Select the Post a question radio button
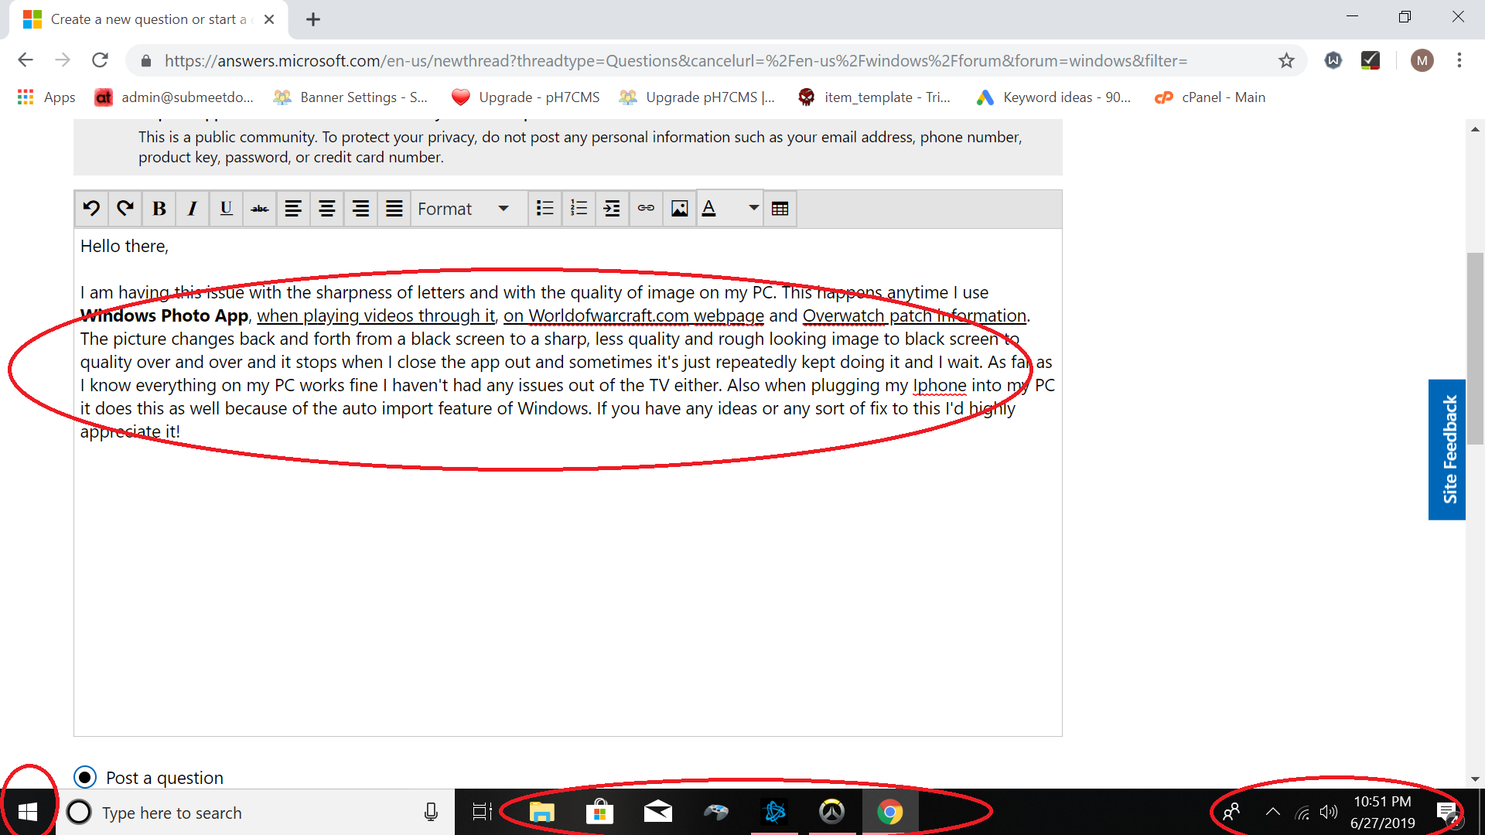This screenshot has width=1485, height=835. tap(85, 777)
